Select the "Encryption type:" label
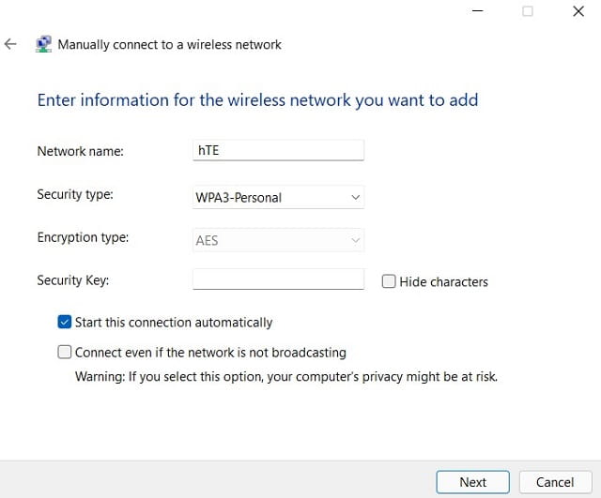This screenshot has width=601, height=498. pyautogui.click(x=83, y=237)
